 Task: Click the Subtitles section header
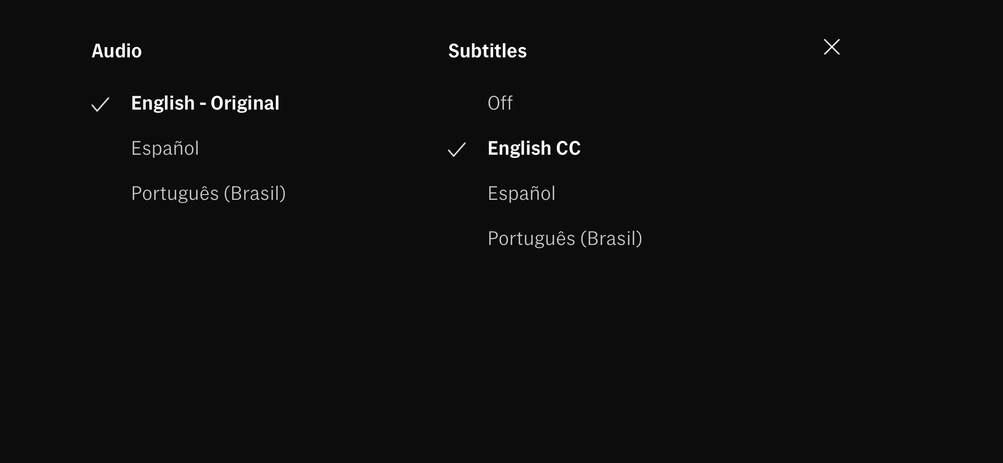tap(488, 50)
